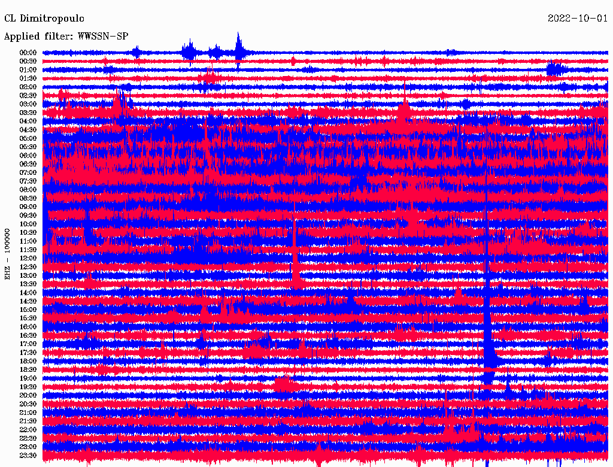The image size is (613, 467).
Task: Select the 03:30 time label
Action: 28,113
